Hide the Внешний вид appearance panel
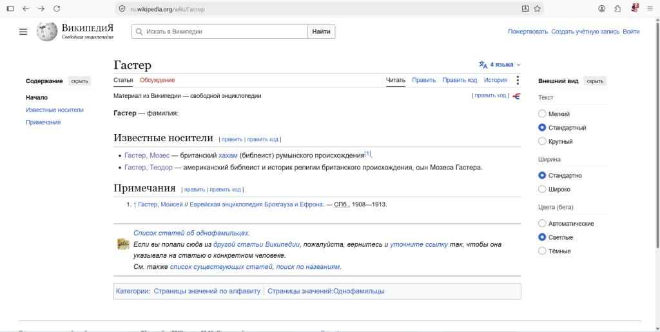The image size is (660, 332). [x=595, y=81]
